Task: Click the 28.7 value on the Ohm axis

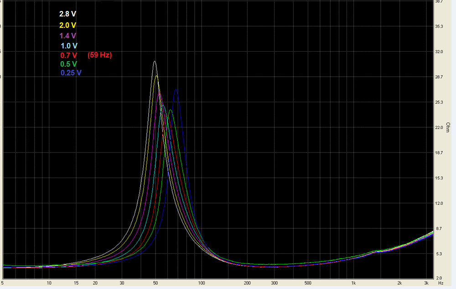Action: [439, 77]
